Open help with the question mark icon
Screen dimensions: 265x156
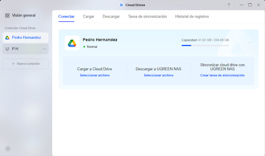coord(229,5)
